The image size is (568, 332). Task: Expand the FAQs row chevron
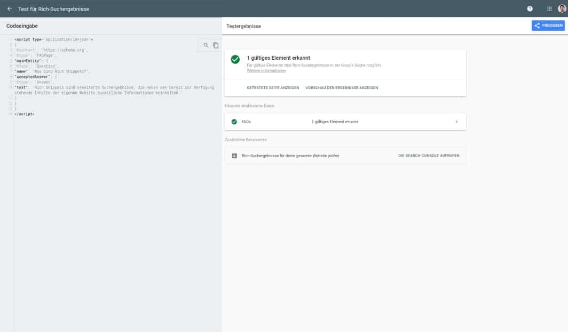[x=456, y=122]
